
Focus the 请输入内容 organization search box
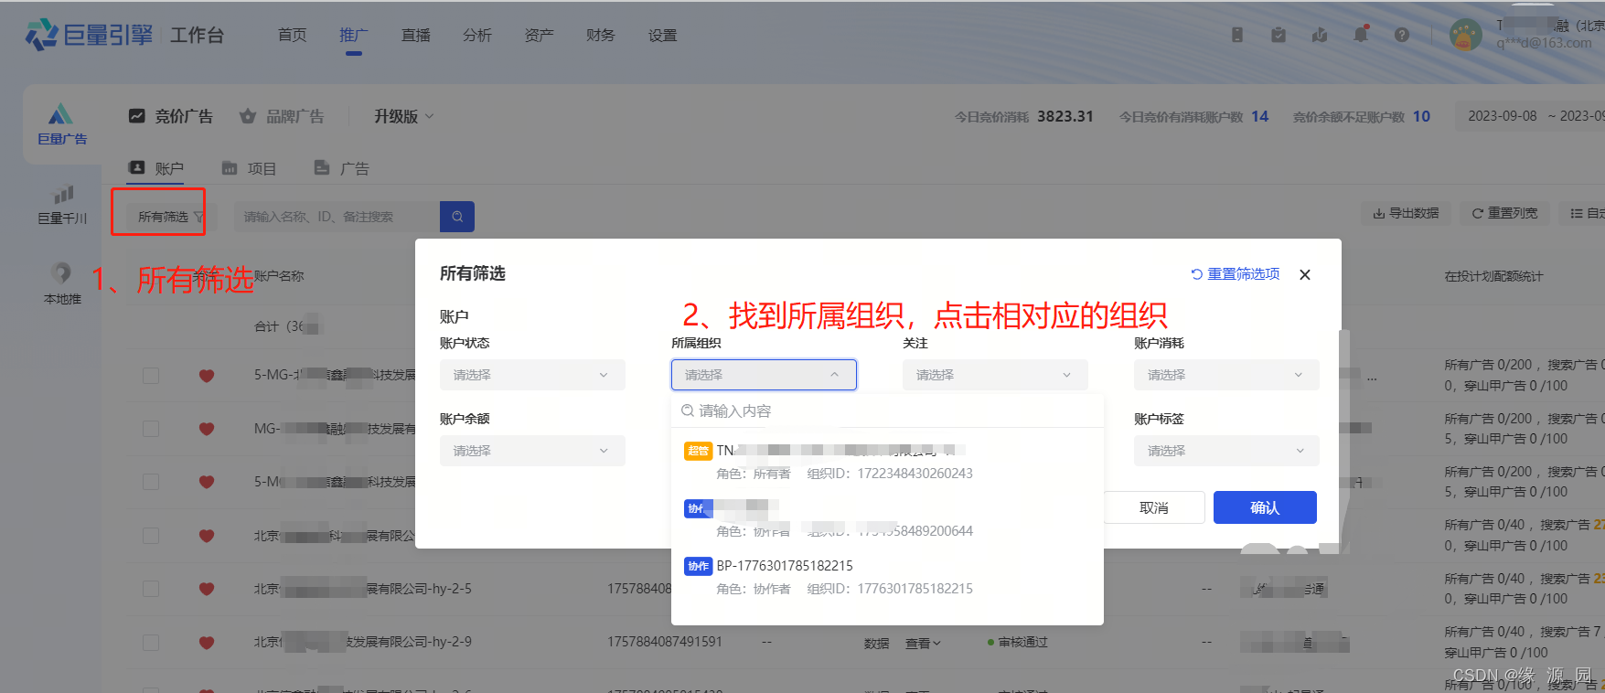click(887, 411)
